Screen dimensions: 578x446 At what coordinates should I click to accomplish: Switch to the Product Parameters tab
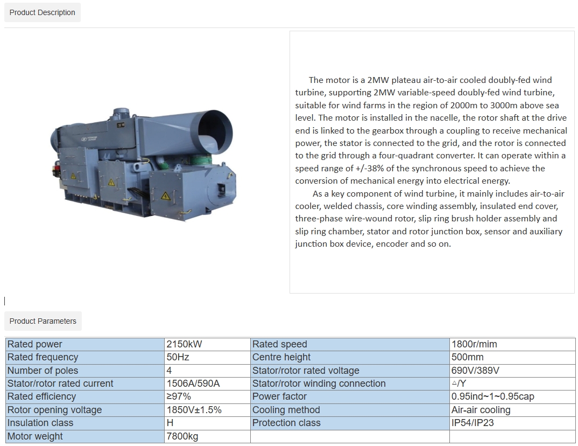tap(43, 321)
